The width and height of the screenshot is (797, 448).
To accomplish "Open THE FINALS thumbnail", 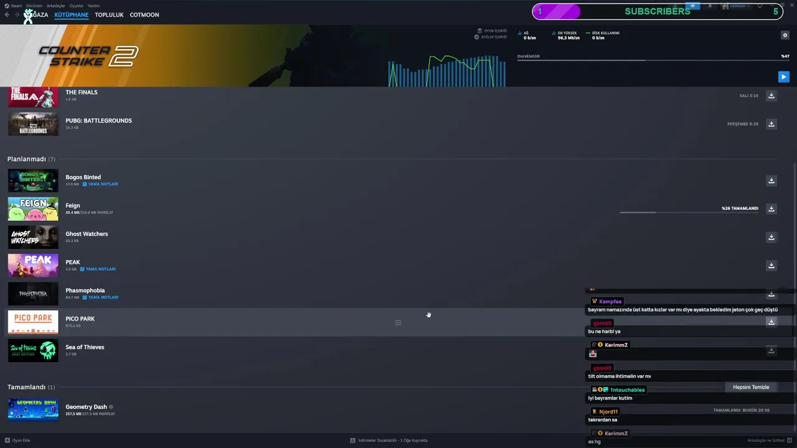I will tap(33, 97).
